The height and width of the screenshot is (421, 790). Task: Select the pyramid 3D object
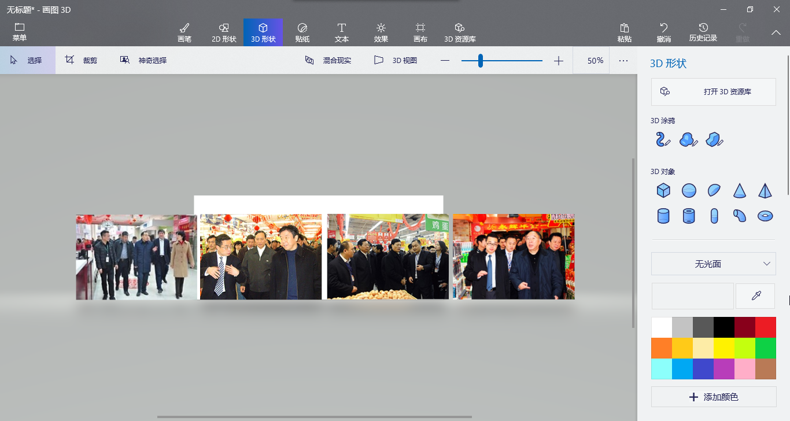pos(765,190)
